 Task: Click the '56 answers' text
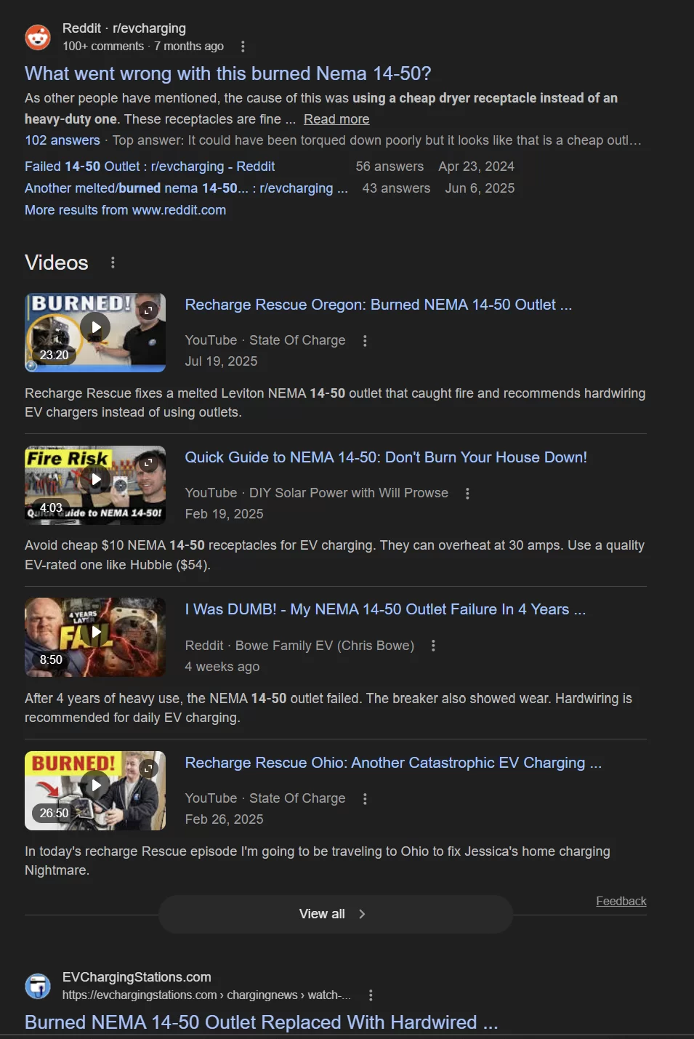click(x=390, y=167)
